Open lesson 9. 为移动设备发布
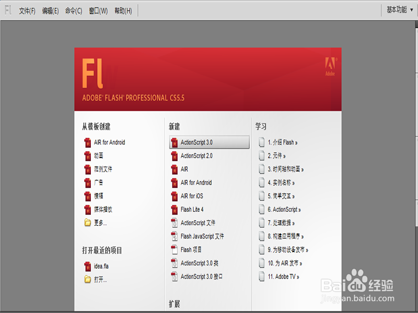418x313 pixels. pos(288,250)
